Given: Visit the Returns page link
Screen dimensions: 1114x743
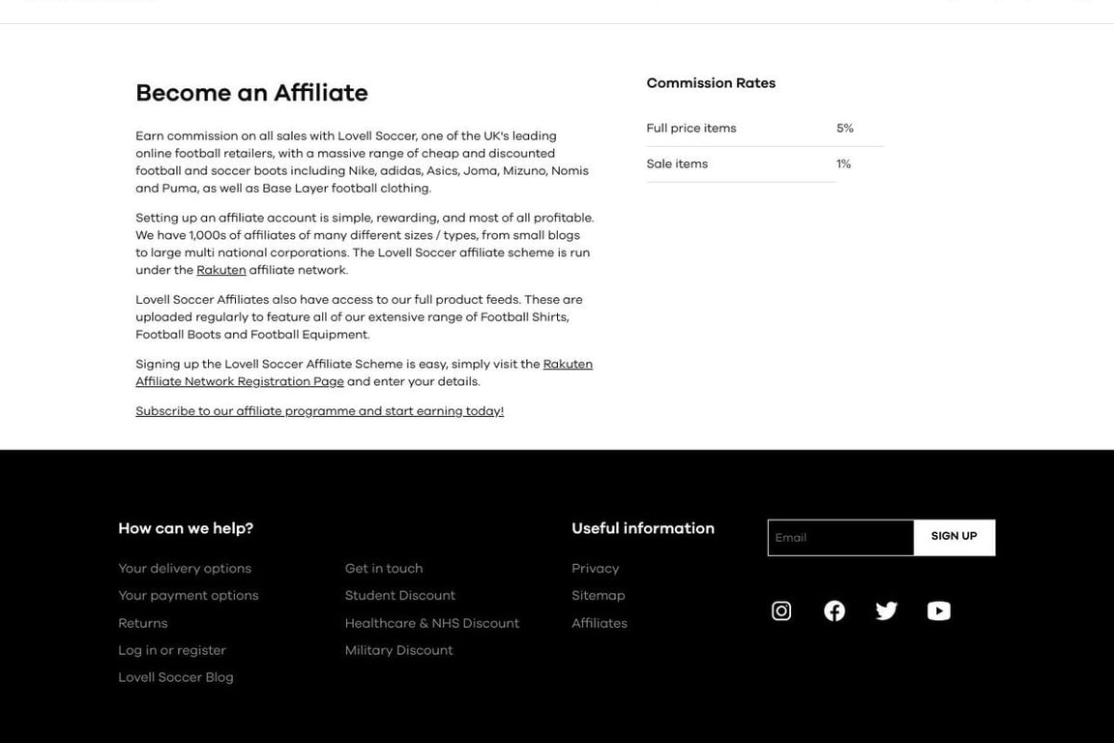Looking at the screenshot, I should 143,624.
